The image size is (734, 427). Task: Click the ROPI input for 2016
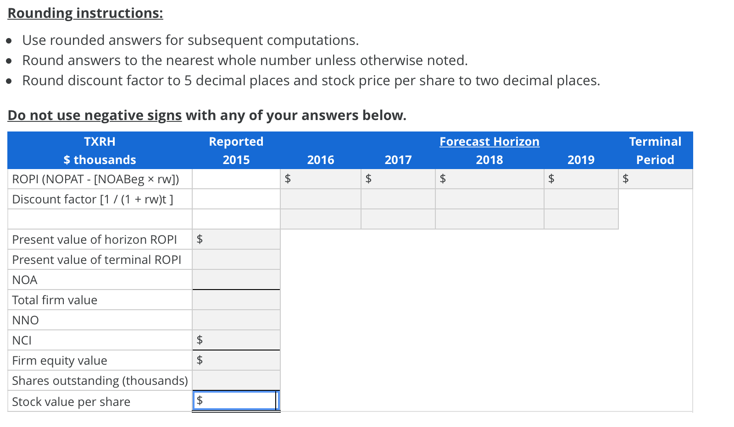(x=321, y=179)
